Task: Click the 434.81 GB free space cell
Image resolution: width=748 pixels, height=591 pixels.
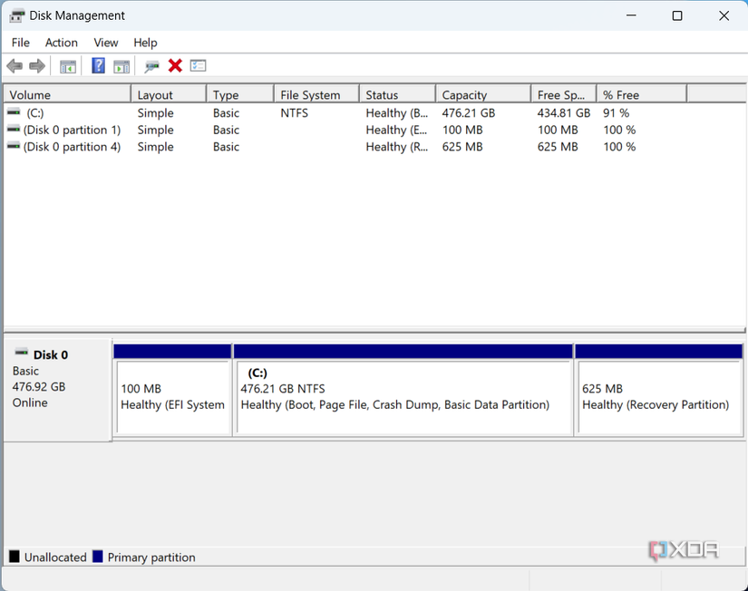Action: click(x=564, y=113)
